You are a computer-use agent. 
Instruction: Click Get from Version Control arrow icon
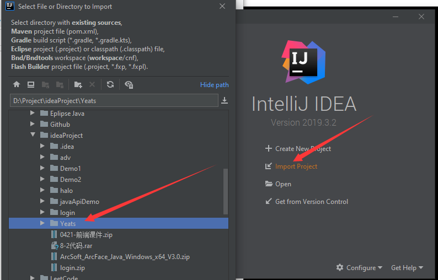[269, 201]
